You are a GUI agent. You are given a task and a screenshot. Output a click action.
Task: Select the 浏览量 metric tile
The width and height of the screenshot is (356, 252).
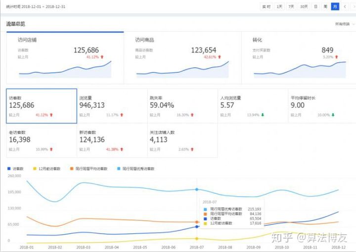112,105
